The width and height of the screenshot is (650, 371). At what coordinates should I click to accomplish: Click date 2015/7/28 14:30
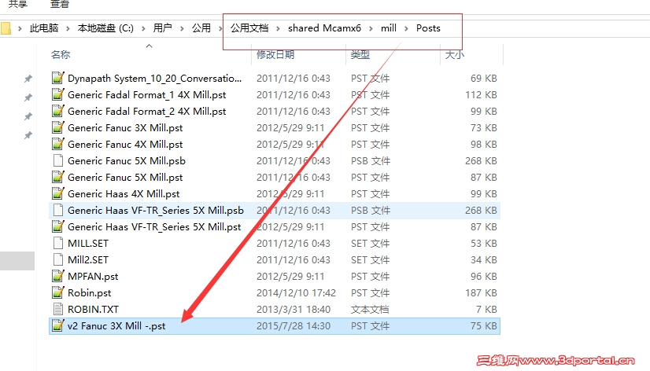[x=294, y=326]
